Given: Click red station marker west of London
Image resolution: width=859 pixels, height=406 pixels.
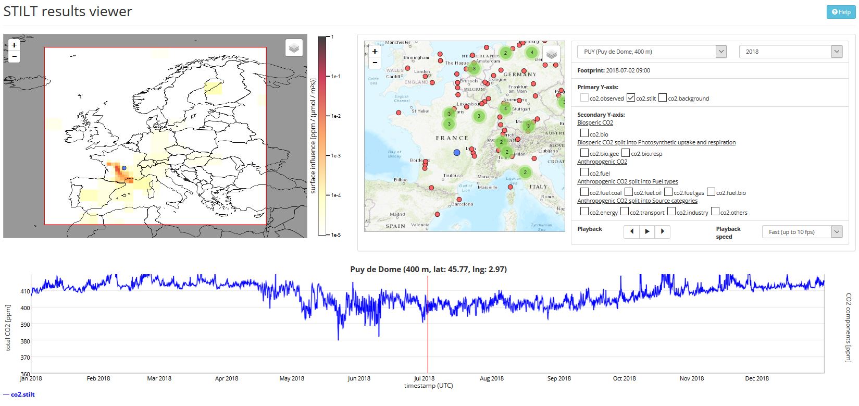Looking at the screenshot, I should (408, 68).
